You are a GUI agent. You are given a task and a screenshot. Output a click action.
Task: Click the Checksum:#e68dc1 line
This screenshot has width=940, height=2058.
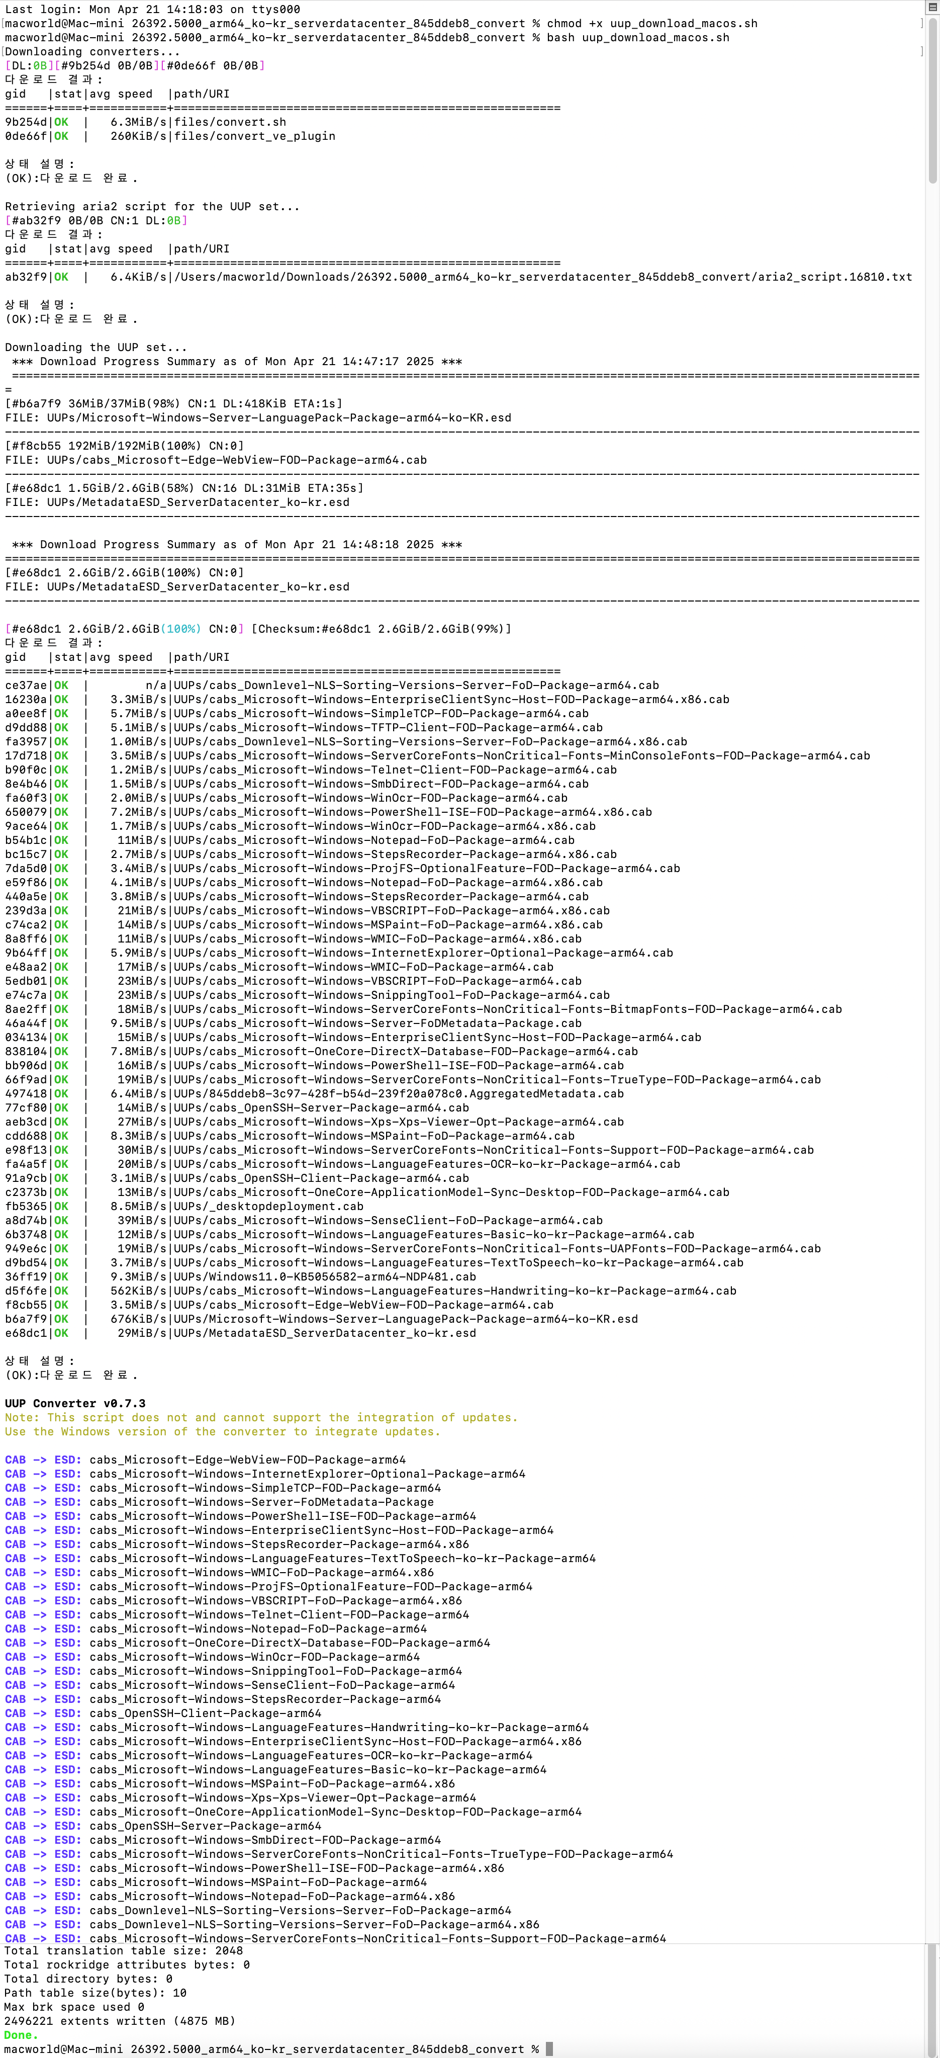pyautogui.click(x=258, y=629)
